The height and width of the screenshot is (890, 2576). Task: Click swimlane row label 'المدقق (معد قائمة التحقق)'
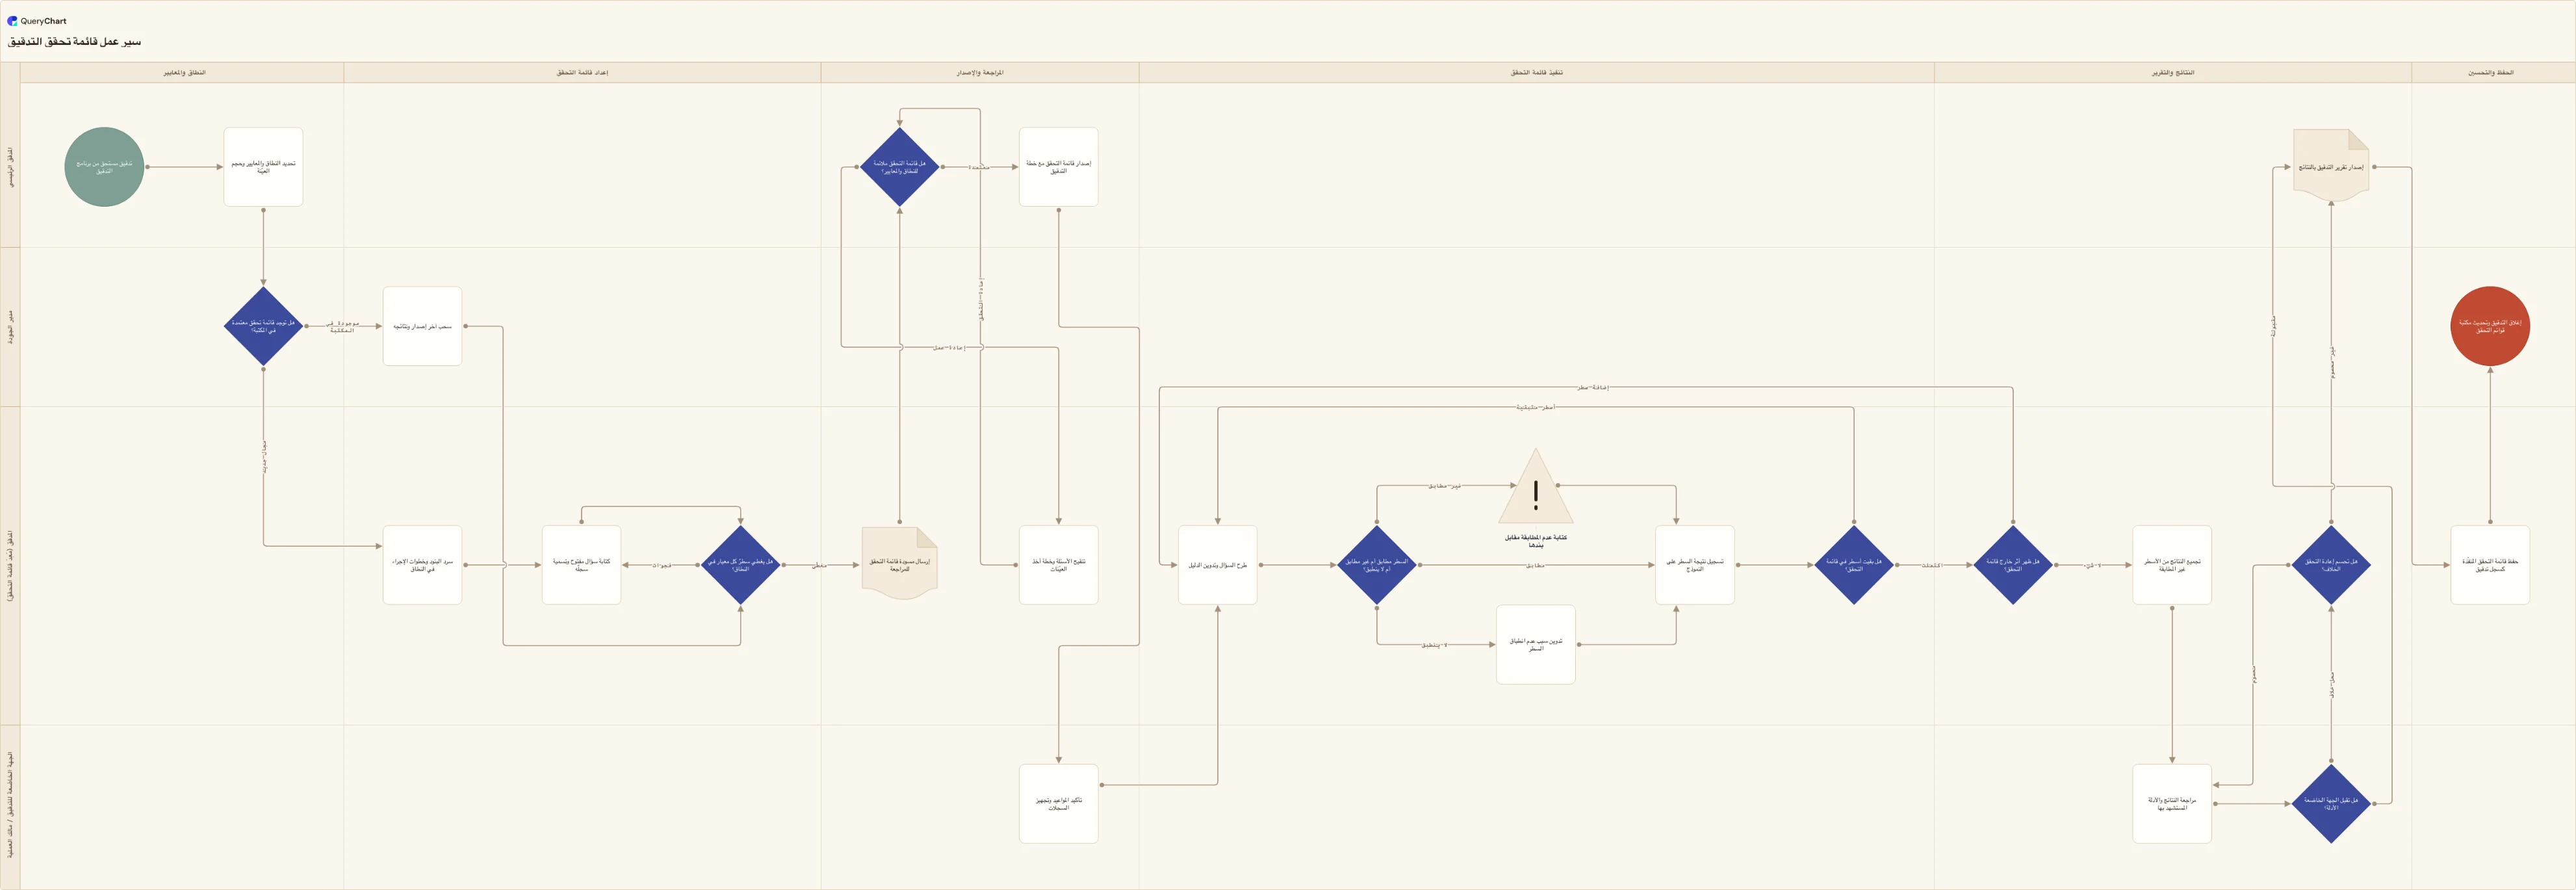click(x=10, y=566)
